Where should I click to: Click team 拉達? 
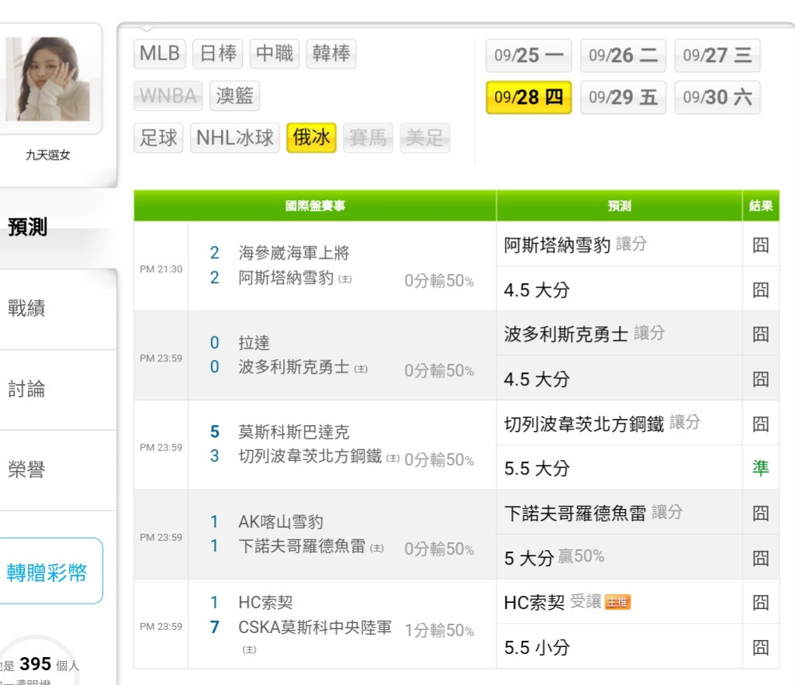(x=254, y=342)
